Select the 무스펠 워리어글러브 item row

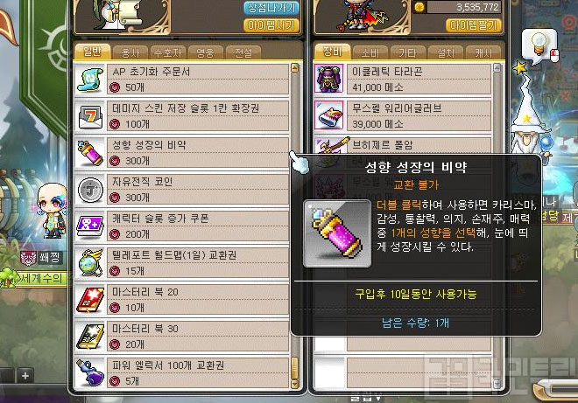click(403, 115)
